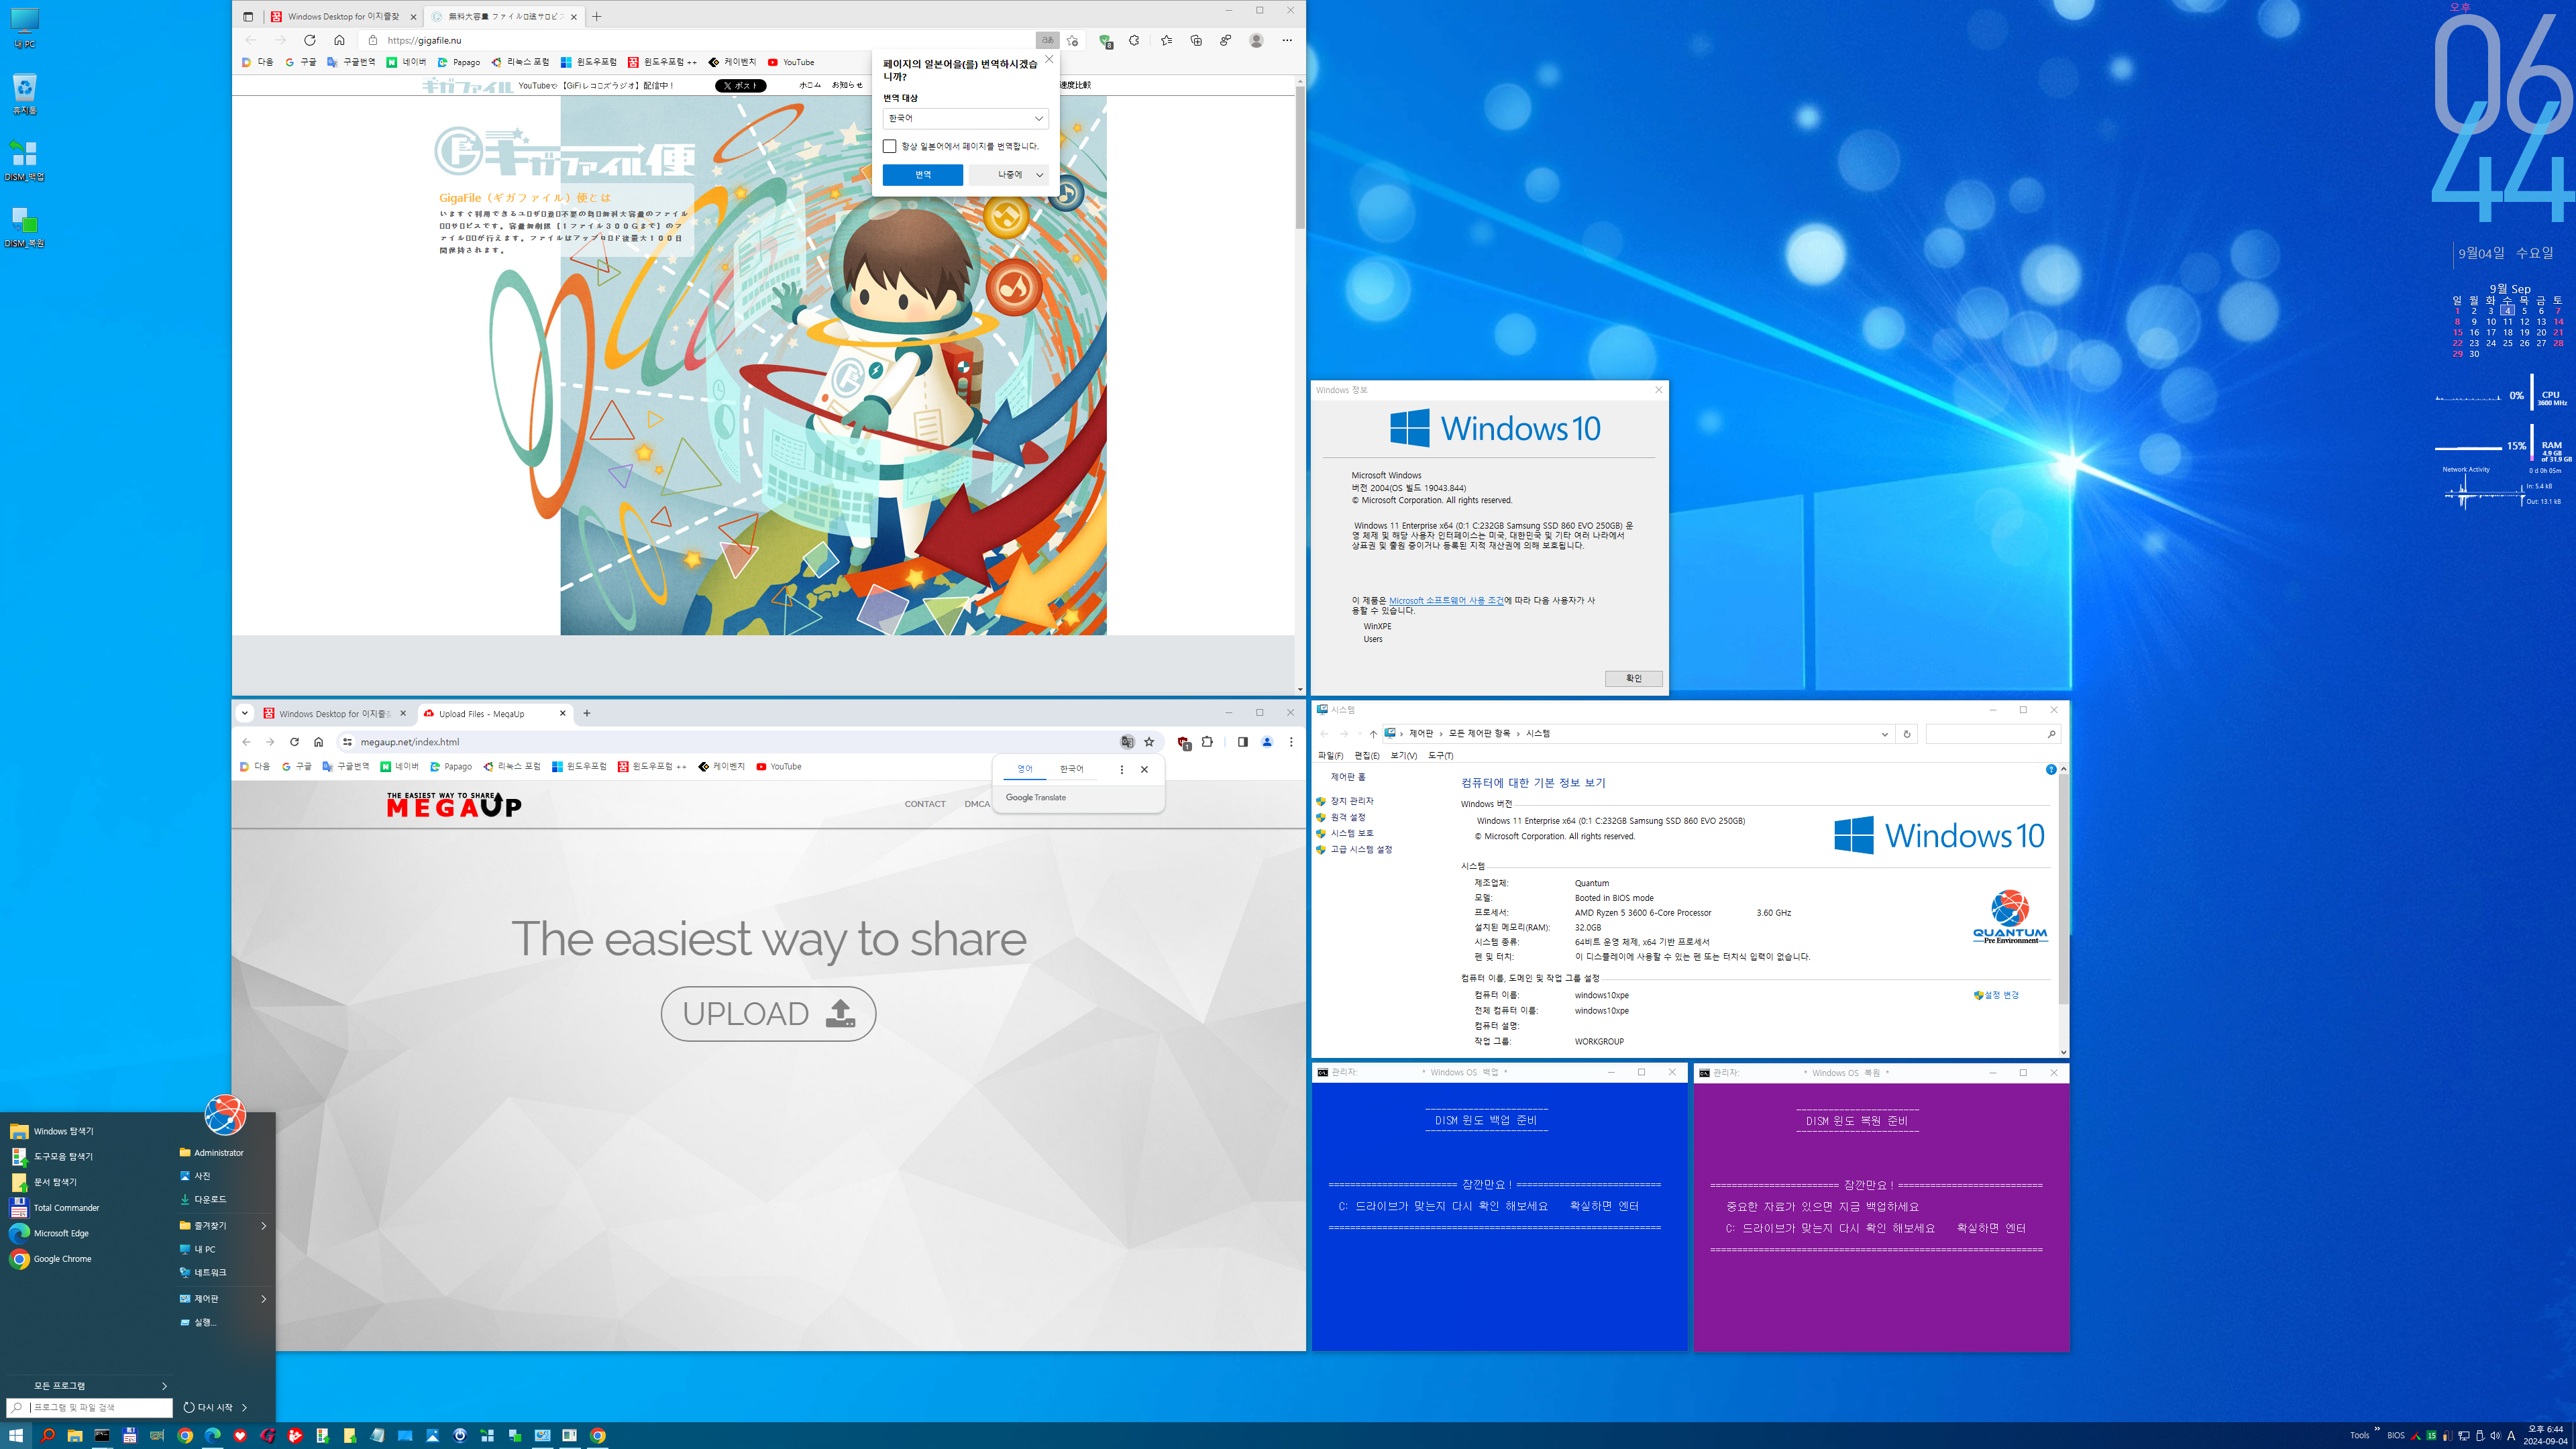Viewport: 2576px width, 1449px height.
Task: Close the Google Translate popup
Action: coord(1144,769)
